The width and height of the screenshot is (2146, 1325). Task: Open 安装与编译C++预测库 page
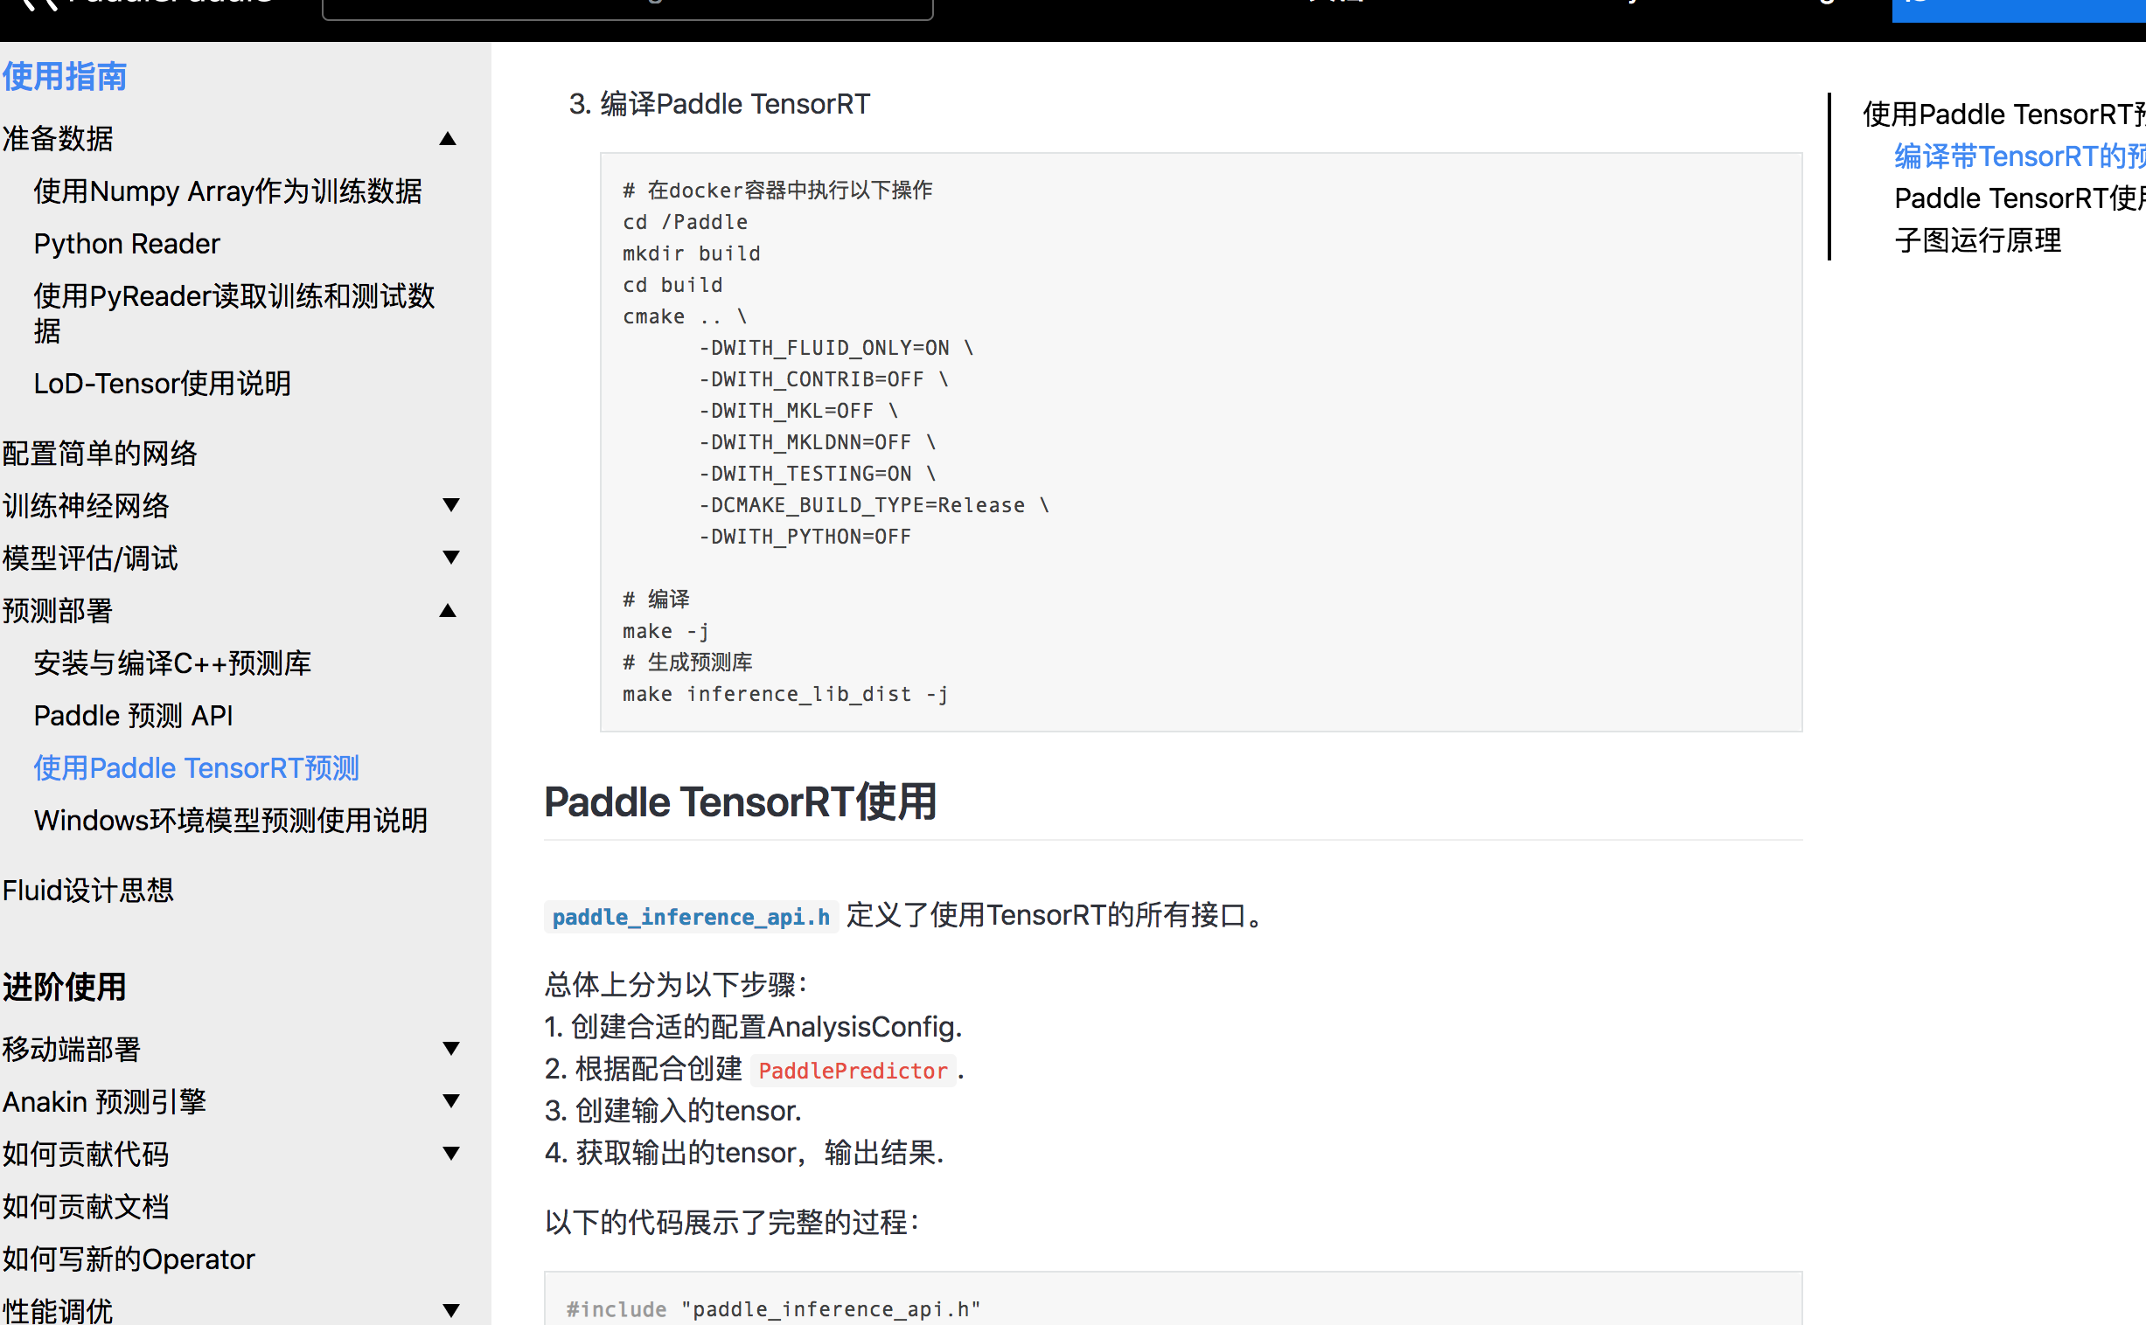pyautogui.click(x=172, y=663)
